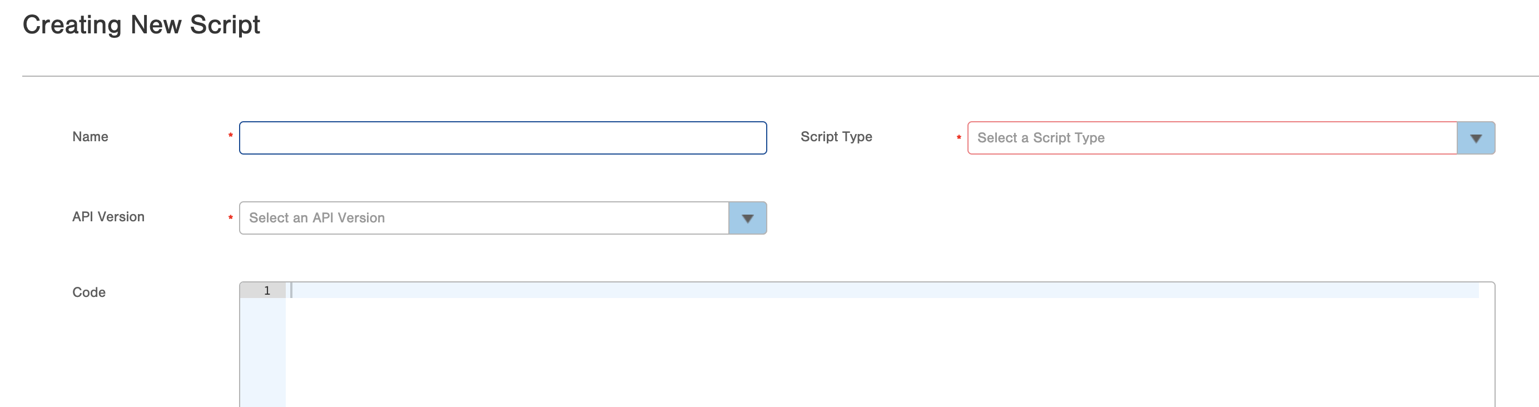1539x407 pixels.
Task: Expand the API Version dropdown arrow
Action: (x=747, y=218)
